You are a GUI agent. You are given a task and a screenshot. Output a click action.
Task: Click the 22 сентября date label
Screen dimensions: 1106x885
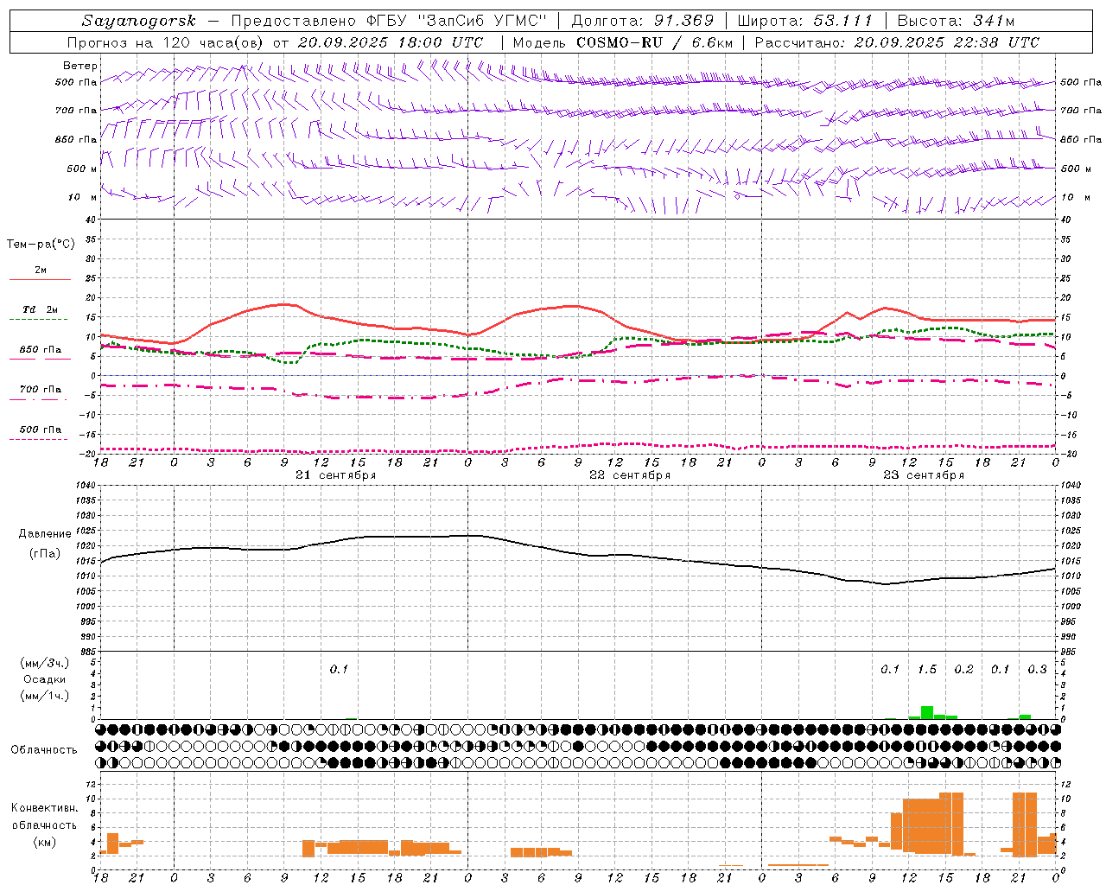(630, 475)
